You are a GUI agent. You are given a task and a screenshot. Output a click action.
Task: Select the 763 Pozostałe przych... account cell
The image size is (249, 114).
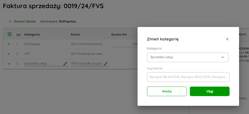pyautogui.click(x=89, y=63)
